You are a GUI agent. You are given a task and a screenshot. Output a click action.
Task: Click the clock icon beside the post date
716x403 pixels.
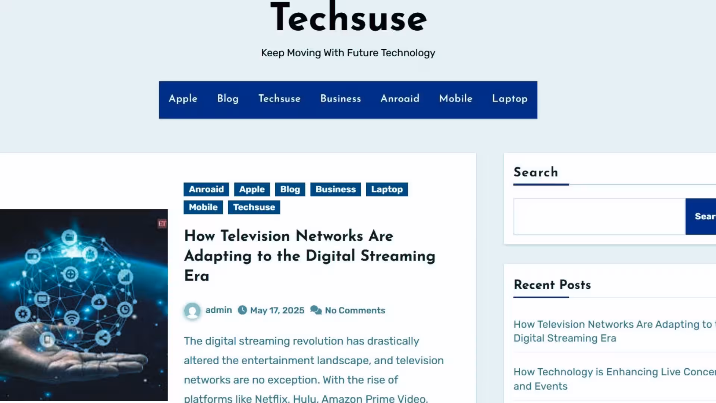click(x=243, y=310)
